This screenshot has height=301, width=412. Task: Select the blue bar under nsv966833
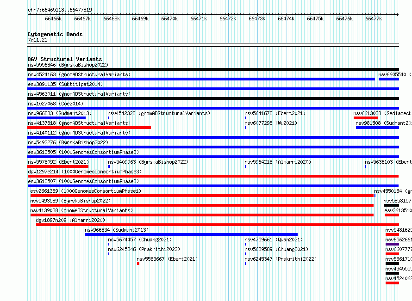(x=56, y=118)
